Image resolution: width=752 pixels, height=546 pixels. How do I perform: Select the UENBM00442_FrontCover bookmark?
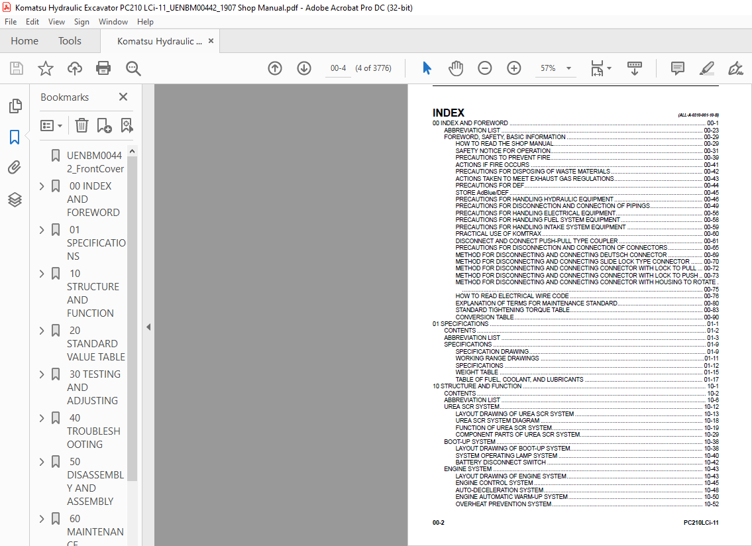pyautogui.click(x=95, y=162)
